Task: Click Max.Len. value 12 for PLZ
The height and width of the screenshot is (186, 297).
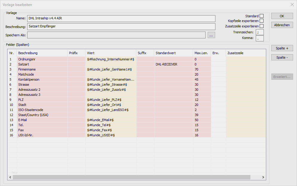Action: 202,100
